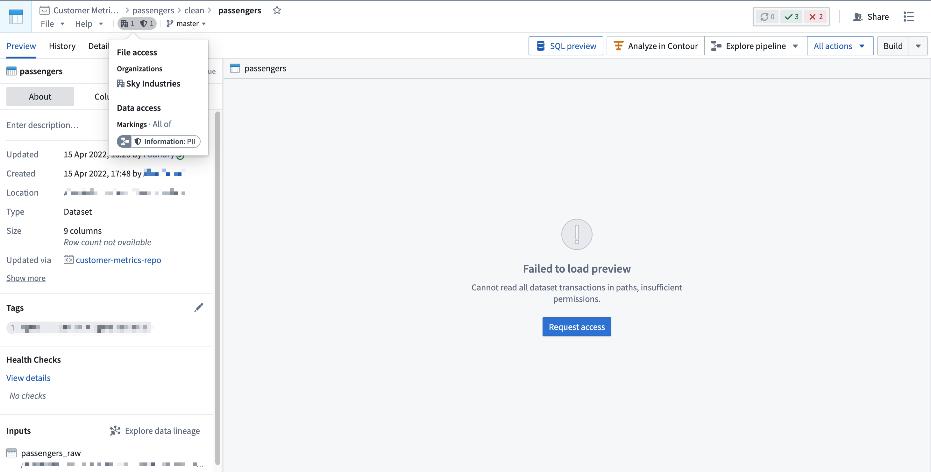
Task: Select the Preview tab
Action: pos(21,45)
